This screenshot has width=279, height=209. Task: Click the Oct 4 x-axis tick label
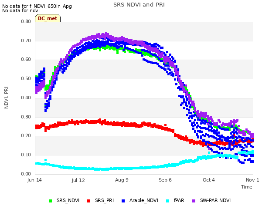(x=209, y=180)
